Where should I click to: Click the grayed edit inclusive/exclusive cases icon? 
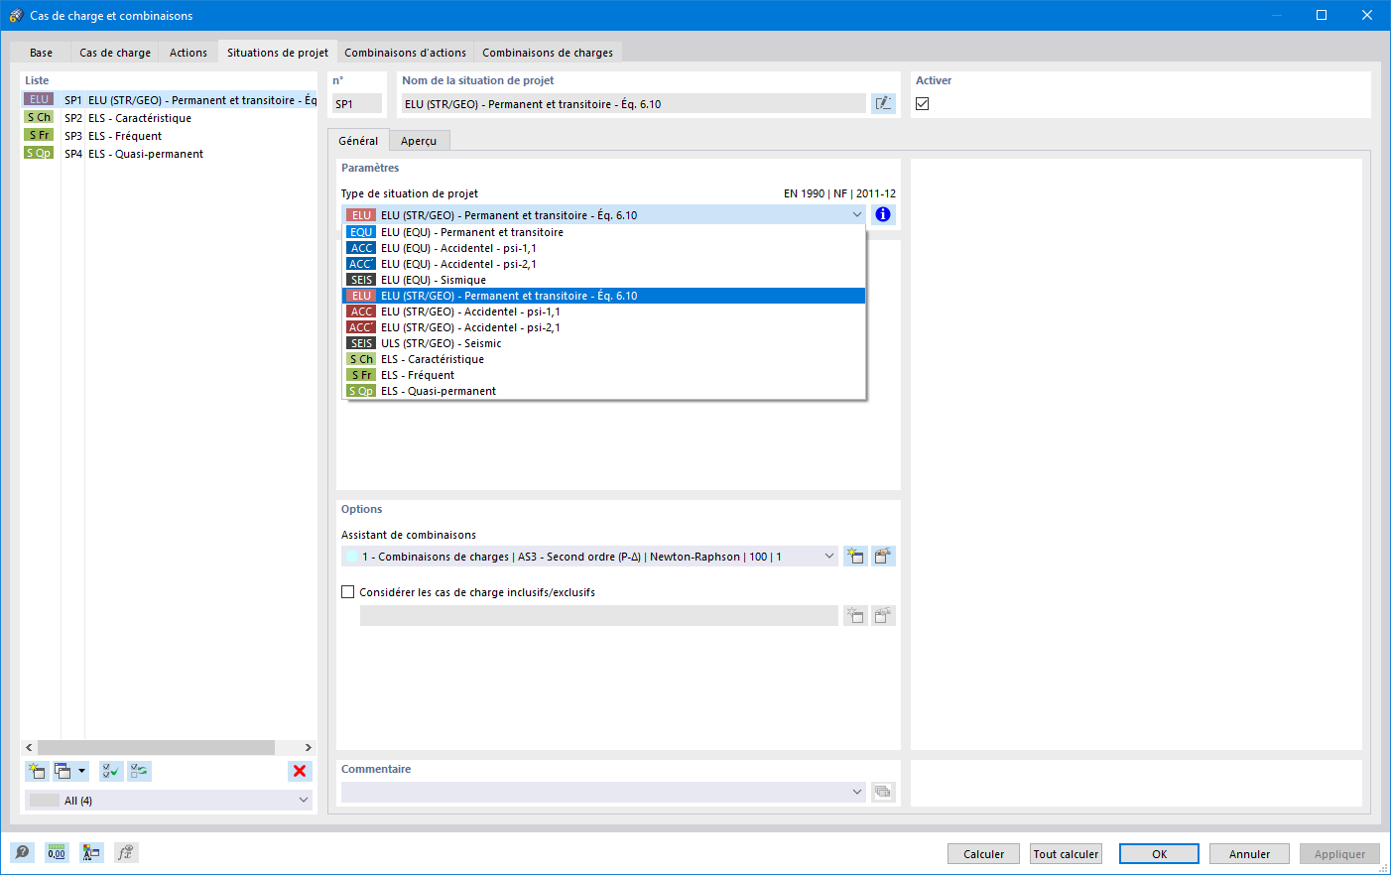883,616
